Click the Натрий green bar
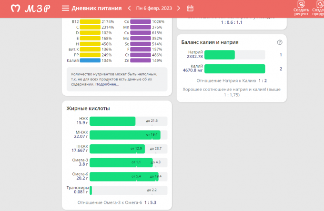This screenshot has height=211, width=324. point(220,55)
